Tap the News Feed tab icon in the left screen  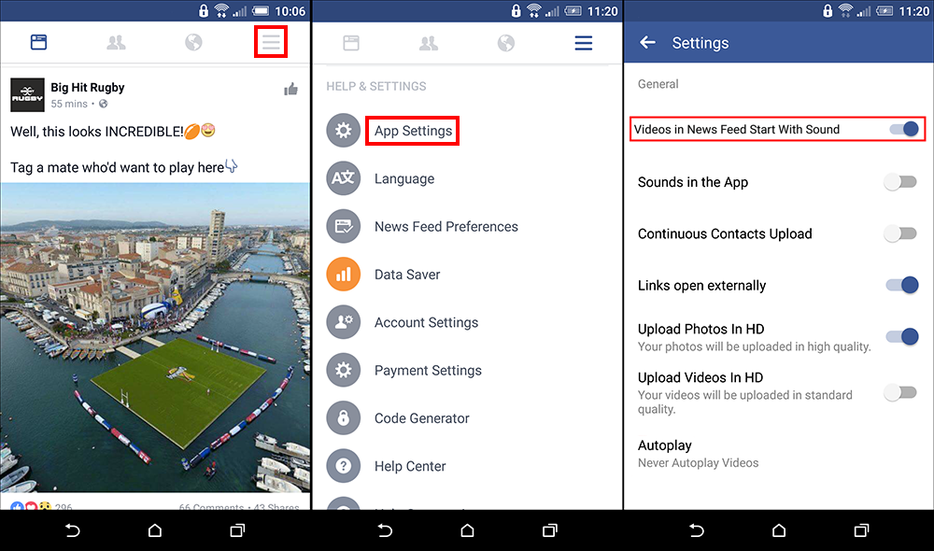[38, 42]
